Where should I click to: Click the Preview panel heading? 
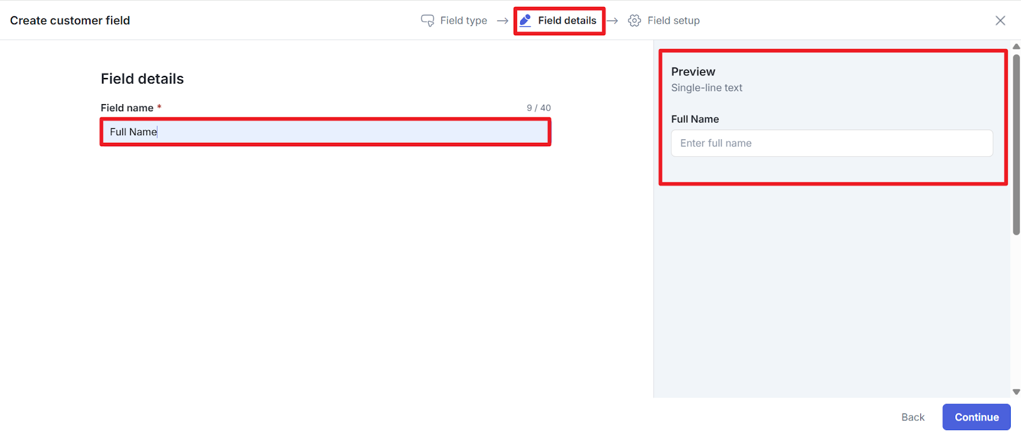[x=693, y=71]
